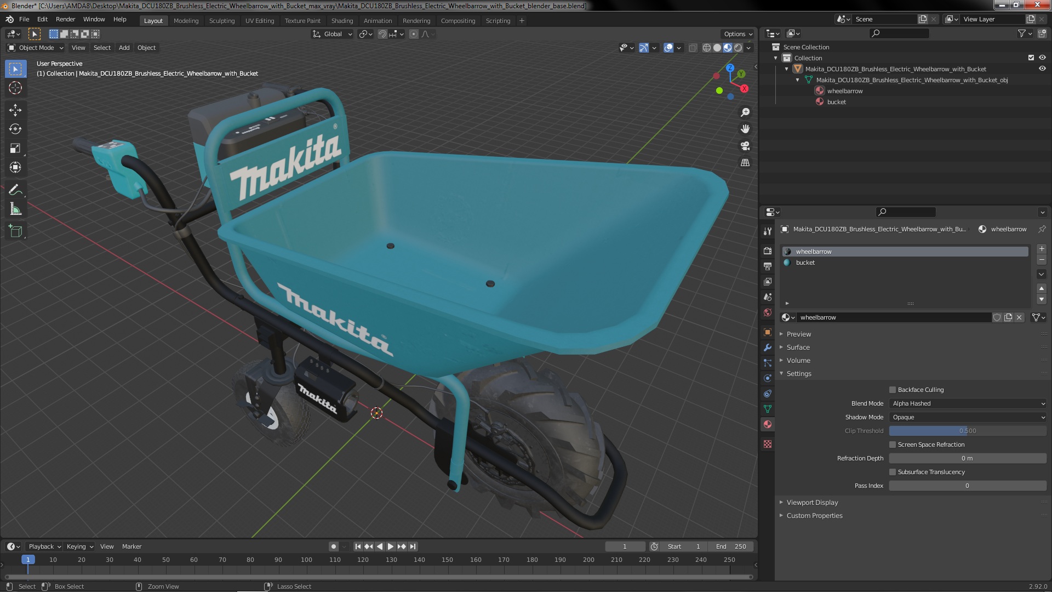Open the Texture properties checker tab

coord(768,444)
